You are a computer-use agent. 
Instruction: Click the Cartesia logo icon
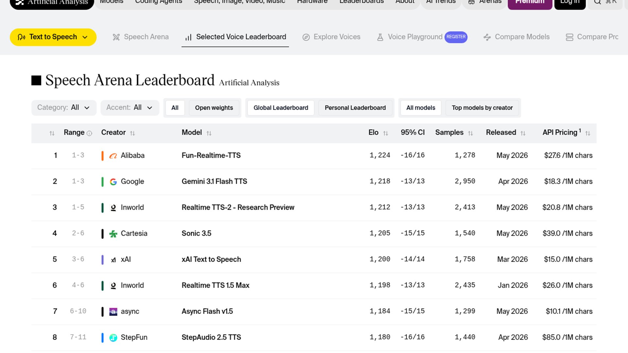pyautogui.click(x=113, y=234)
